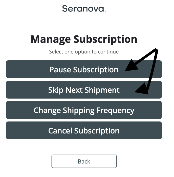Click the trademark symbol beside Seranova
This screenshot has width=174, height=177.
pyautogui.click(x=105, y=11)
